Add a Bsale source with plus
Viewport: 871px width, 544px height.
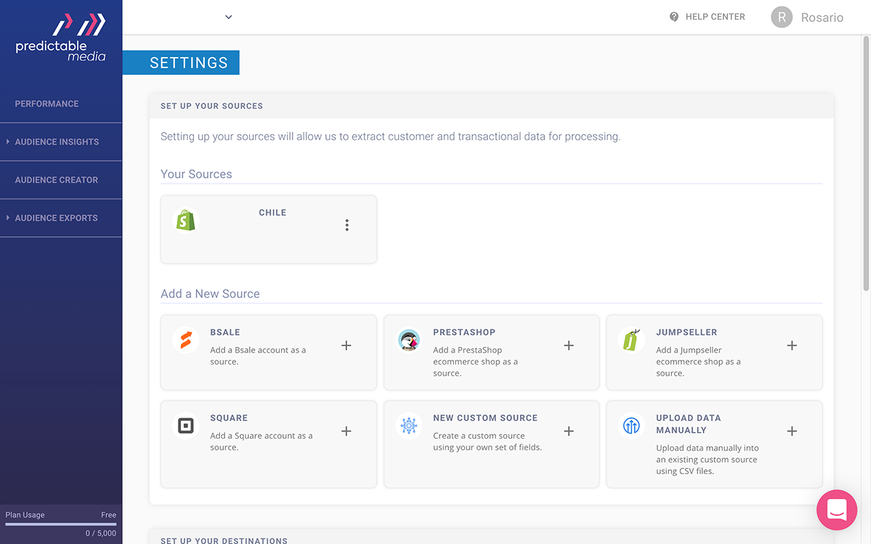346,345
